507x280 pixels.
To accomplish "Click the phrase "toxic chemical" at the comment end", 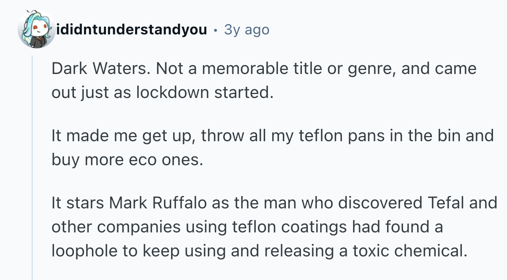I will (409, 250).
